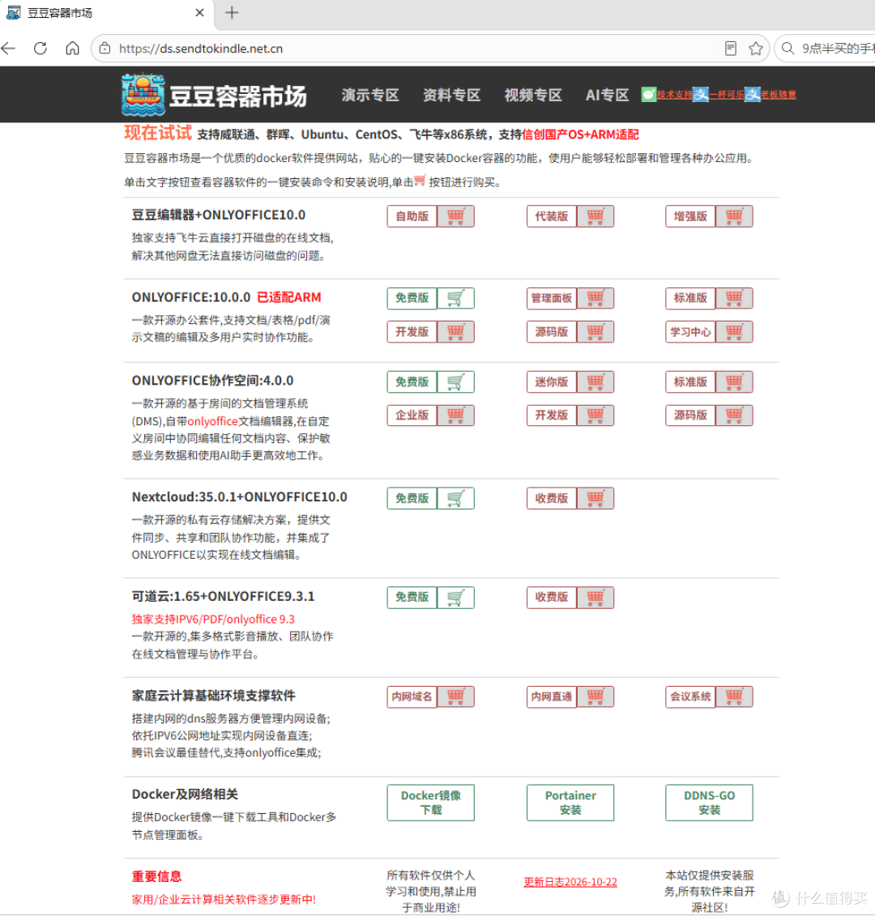Go to browser home page icon
This screenshot has height=916, width=875.
point(72,49)
